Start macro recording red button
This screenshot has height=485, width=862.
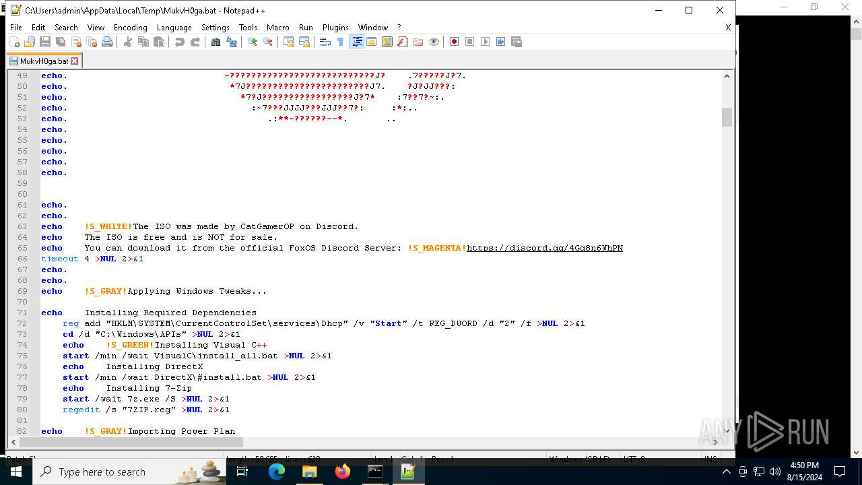[455, 42]
